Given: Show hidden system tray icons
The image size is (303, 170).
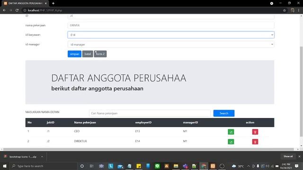Looking at the screenshot, I should click(249, 166).
